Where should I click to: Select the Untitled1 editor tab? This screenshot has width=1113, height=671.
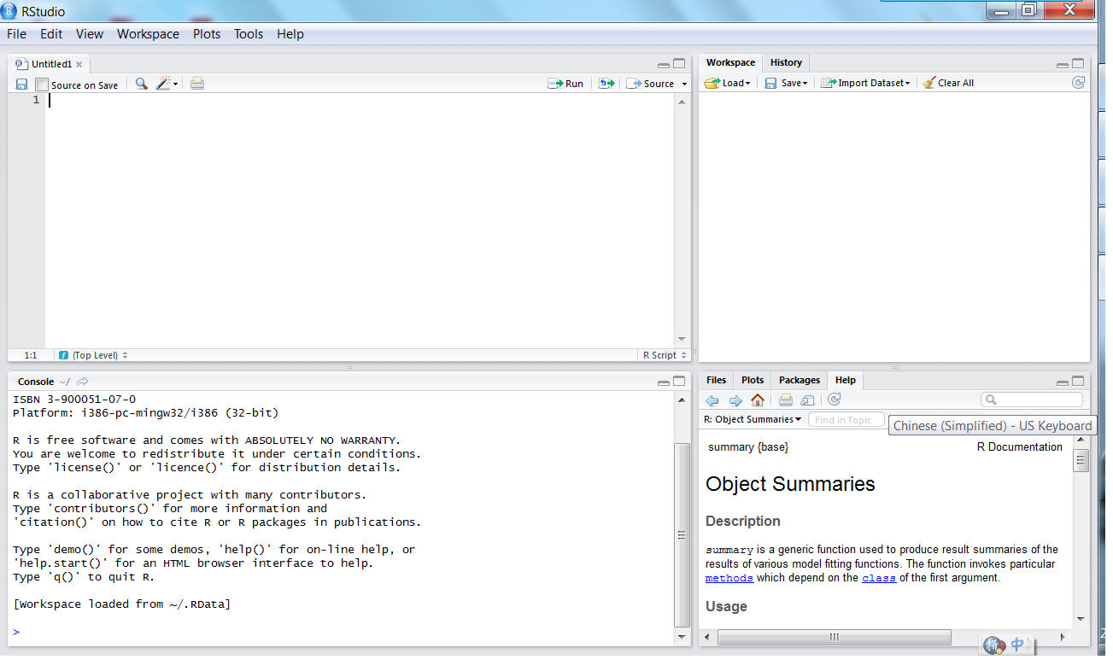coord(49,64)
